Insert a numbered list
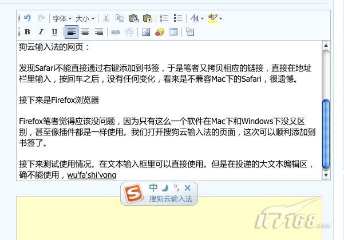 tap(164, 18)
